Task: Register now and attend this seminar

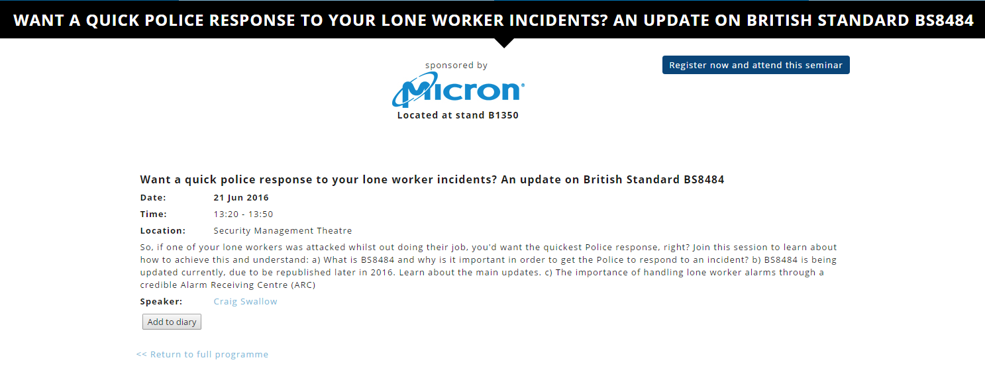Action: pos(756,65)
